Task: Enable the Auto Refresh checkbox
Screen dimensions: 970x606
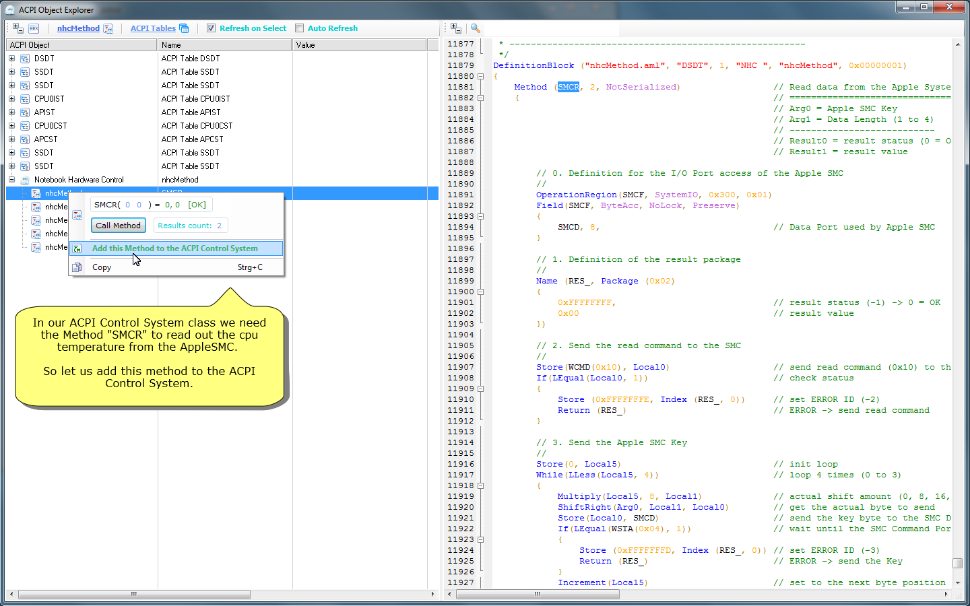Action: click(300, 28)
